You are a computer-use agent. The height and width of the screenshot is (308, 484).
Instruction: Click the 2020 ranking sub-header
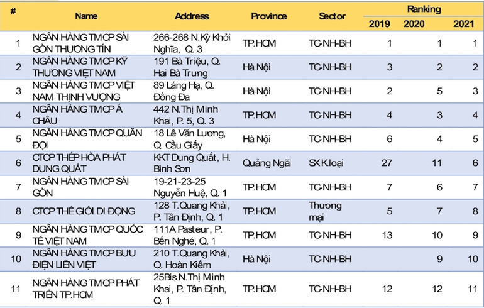click(413, 24)
